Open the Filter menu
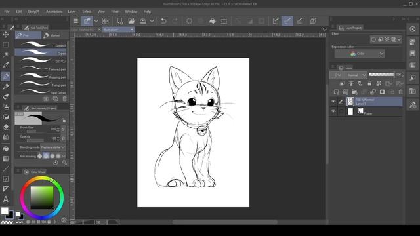Image resolution: width=420 pixels, height=236 pixels. click(115, 12)
